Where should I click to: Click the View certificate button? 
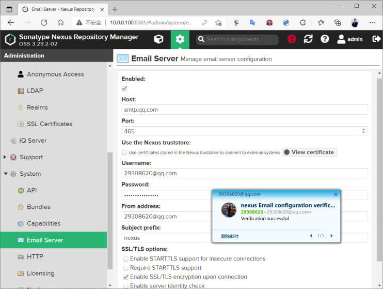point(309,153)
